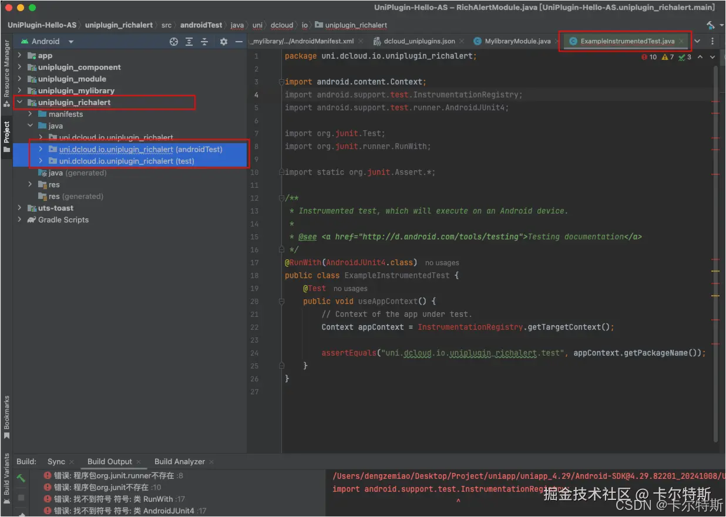Switch to the MylibraryModule.java tab
Image resolution: width=726 pixels, height=517 pixels.
(512, 41)
